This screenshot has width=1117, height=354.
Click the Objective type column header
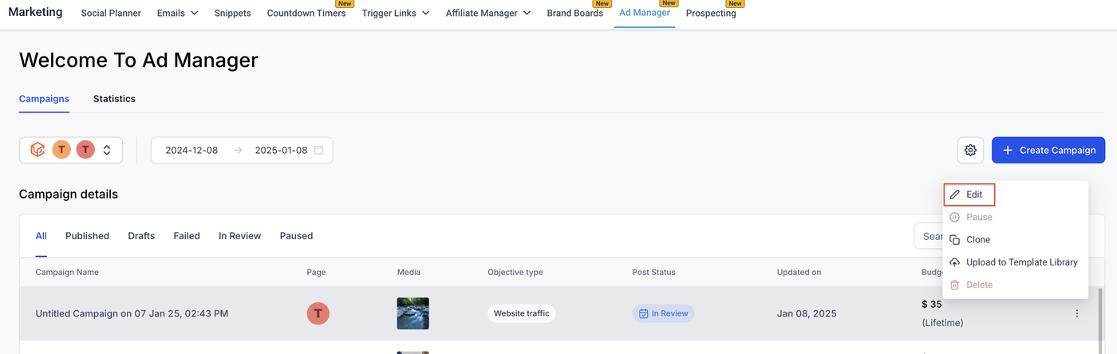515,272
